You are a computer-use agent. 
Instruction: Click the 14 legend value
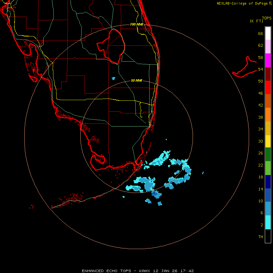pyautogui.click(x=261, y=189)
